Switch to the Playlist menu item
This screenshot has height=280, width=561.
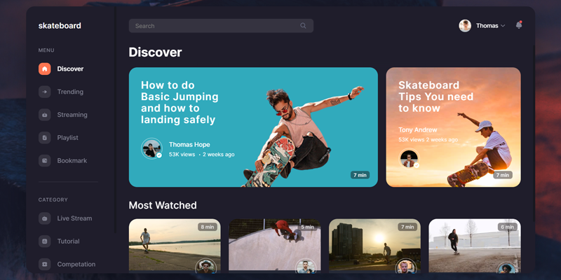67,138
